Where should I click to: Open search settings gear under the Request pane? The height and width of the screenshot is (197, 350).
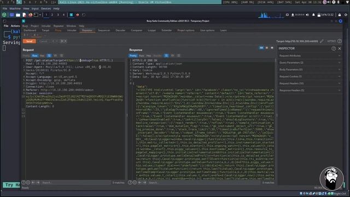pyautogui.click(x=28, y=182)
